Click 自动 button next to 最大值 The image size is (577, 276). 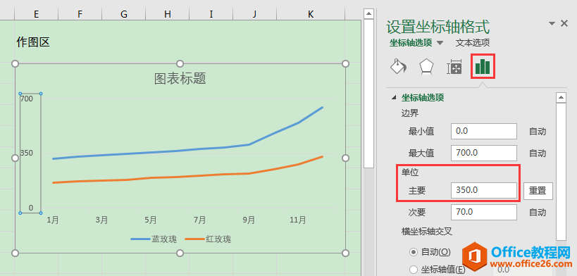click(x=538, y=153)
